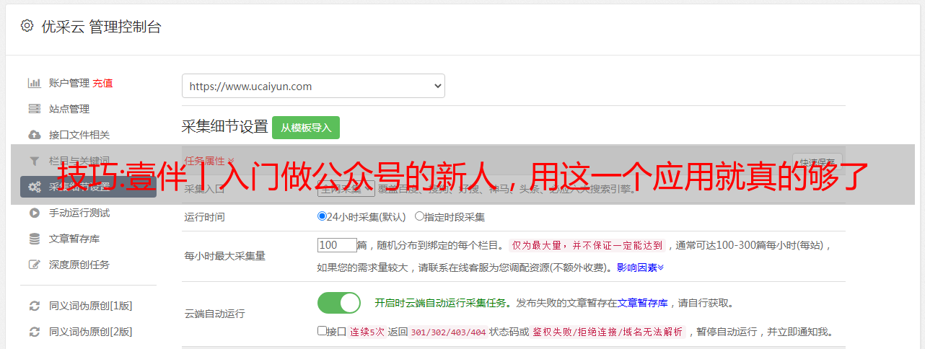Click the highlighted 301/302/403/404 status codes text
Screen dimensions: 925x349
click(x=447, y=332)
